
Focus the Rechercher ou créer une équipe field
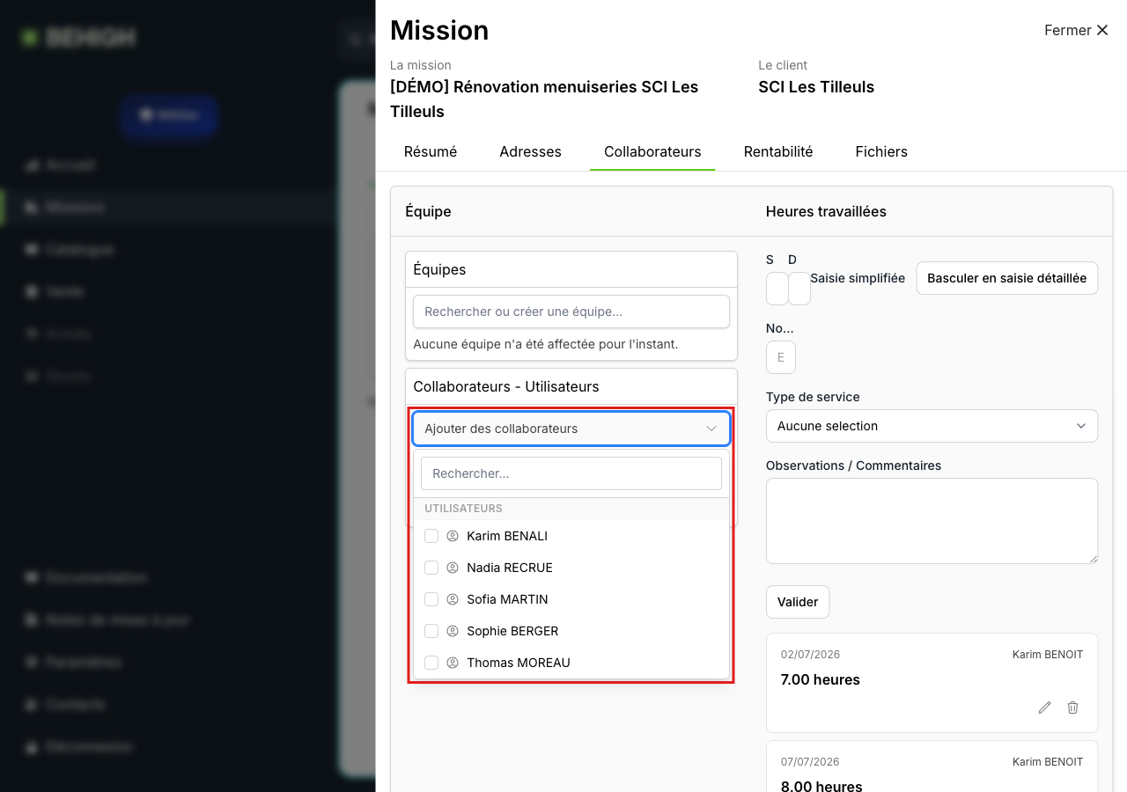pyautogui.click(x=571, y=312)
